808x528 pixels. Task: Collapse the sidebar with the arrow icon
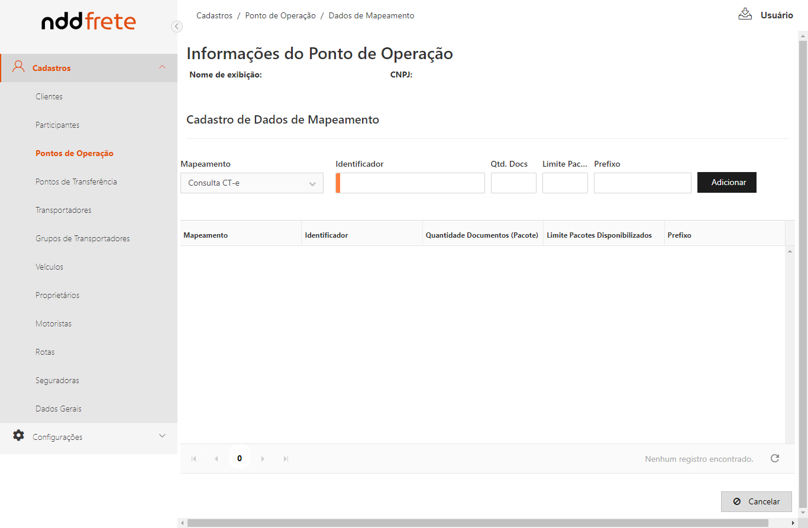point(176,26)
